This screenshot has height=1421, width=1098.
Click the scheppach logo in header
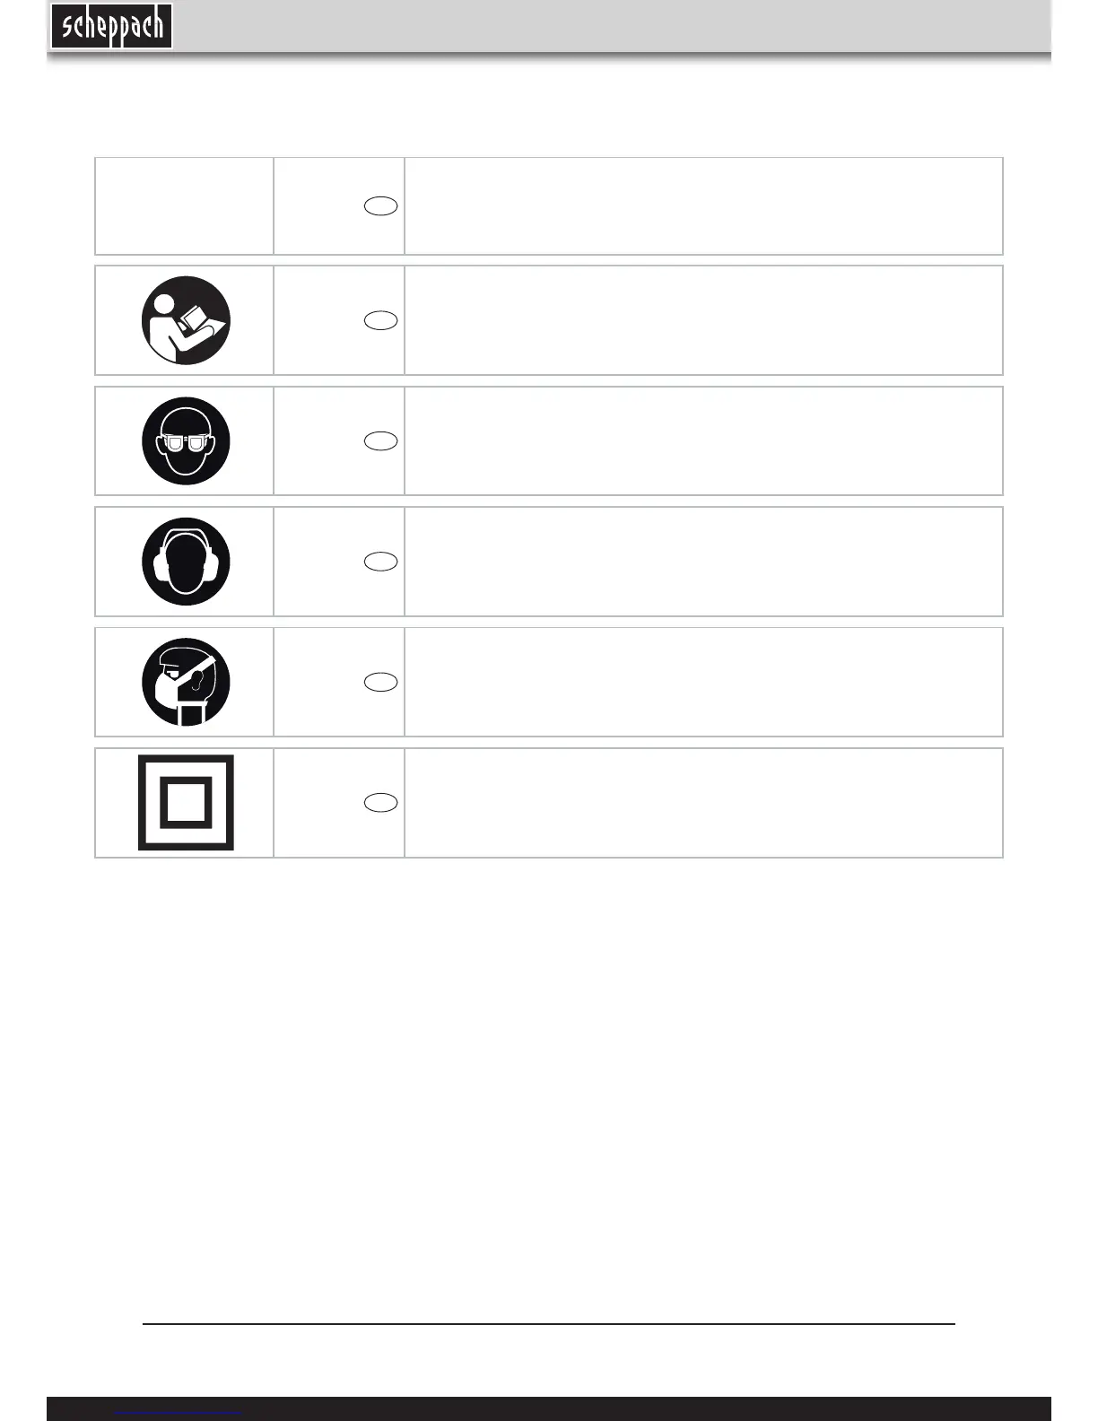111,26
